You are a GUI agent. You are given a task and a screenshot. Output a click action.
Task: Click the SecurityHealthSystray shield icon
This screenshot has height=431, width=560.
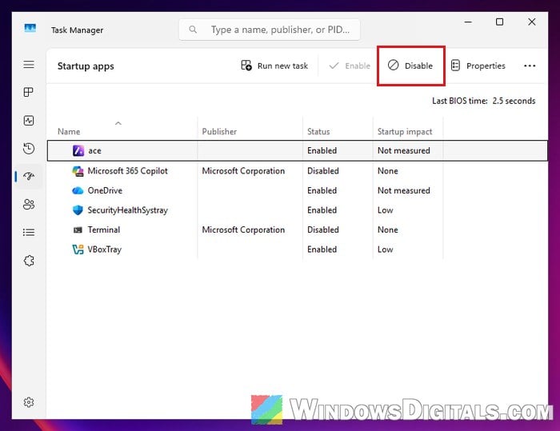[x=78, y=210]
